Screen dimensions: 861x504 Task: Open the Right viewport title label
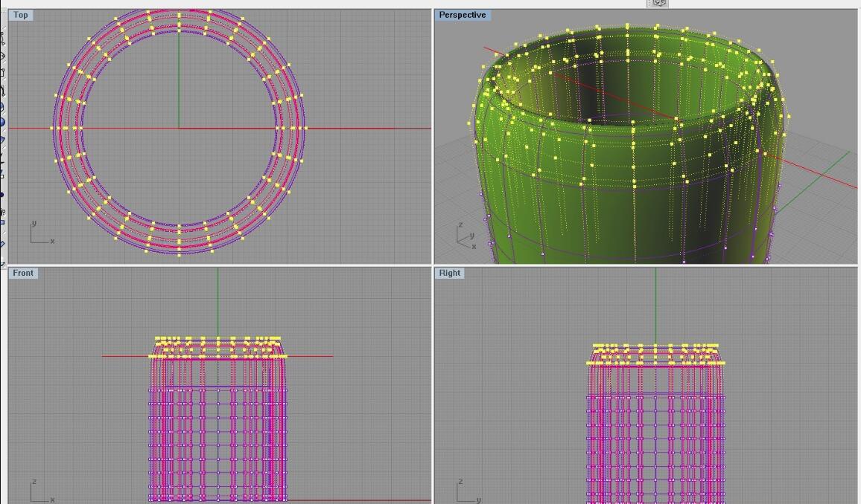click(x=450, y=273)
